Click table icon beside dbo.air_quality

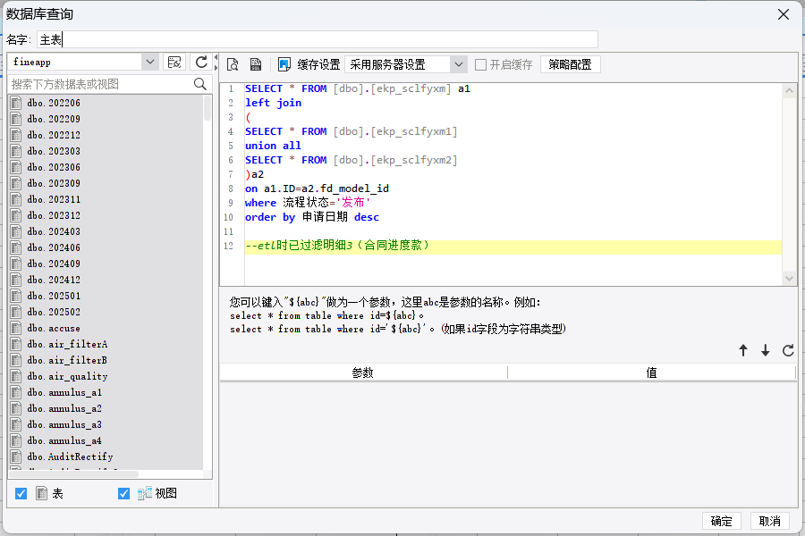pyautogui.click(x=16, y=376)
